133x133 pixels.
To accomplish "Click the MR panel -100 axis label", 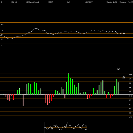I will click(x=130, y=117).
